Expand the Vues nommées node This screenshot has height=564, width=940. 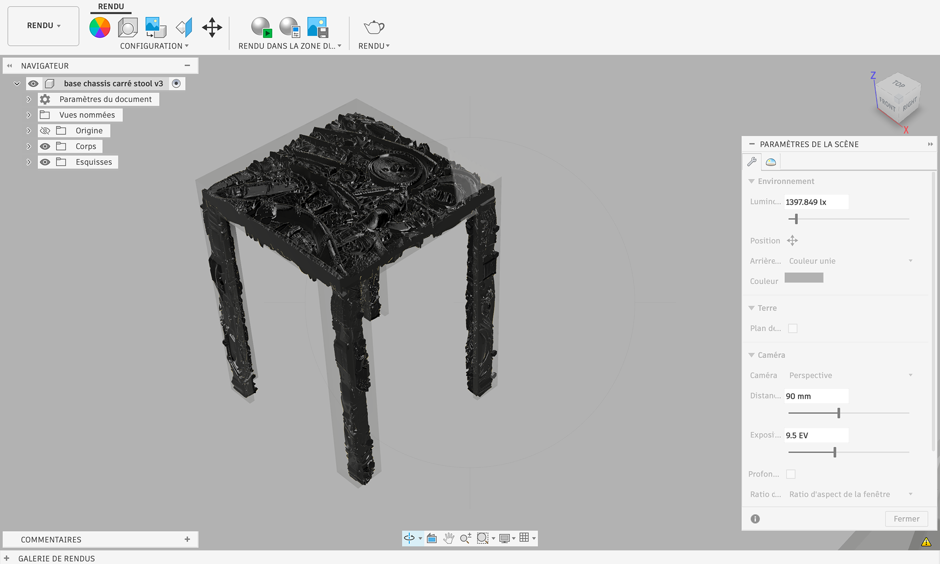coord(28,115)
